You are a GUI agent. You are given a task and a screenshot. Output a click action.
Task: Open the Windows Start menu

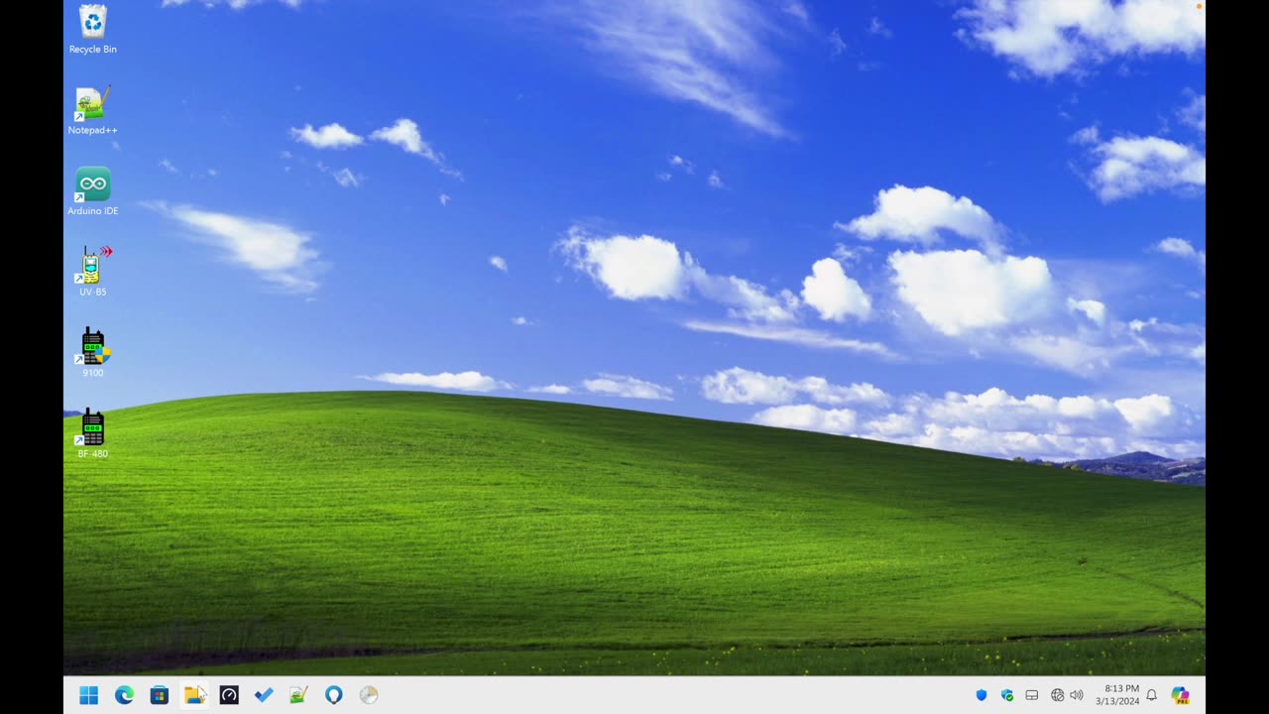(x=88, y=695)
